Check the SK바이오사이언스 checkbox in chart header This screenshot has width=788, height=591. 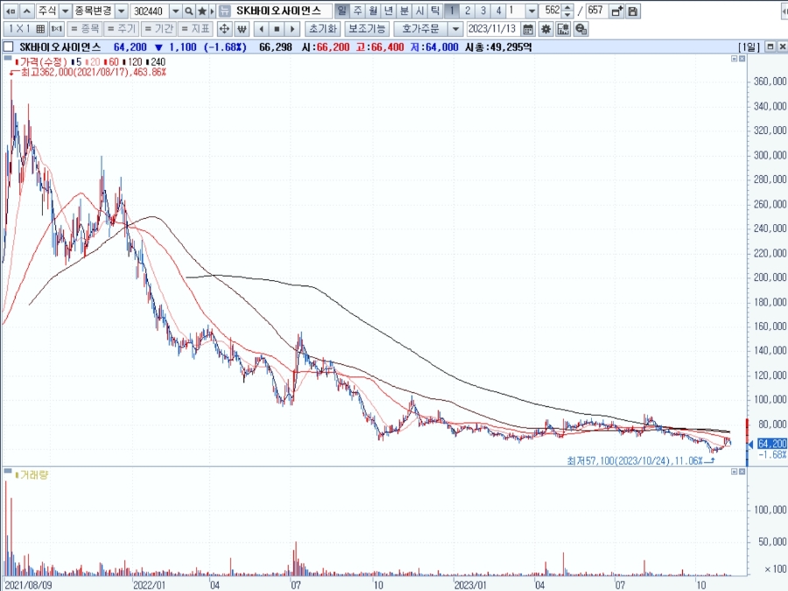(8, 46)
